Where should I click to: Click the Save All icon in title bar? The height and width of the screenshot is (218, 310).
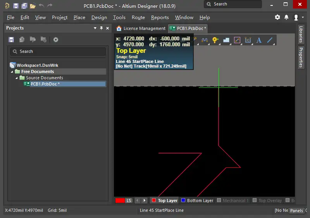click(x=24, y=6)
